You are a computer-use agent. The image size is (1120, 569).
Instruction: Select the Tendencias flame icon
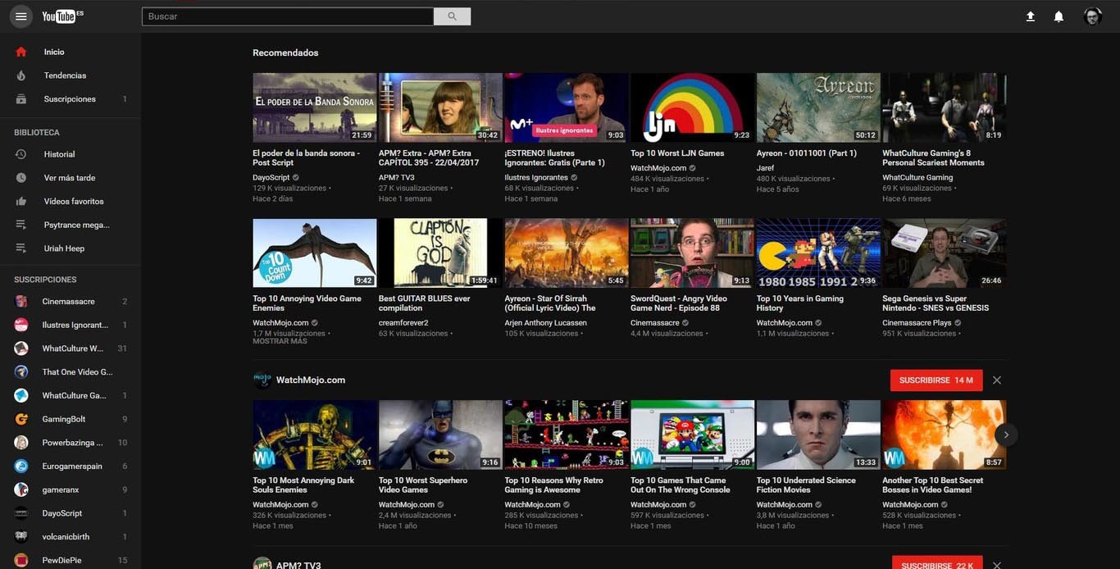click(22, 74)
